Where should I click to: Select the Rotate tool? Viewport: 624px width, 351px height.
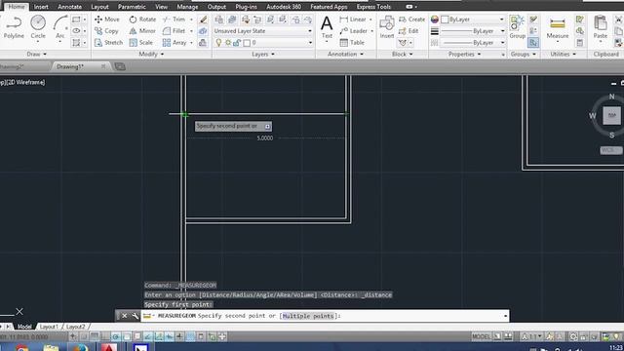click(x=142, y=19)
